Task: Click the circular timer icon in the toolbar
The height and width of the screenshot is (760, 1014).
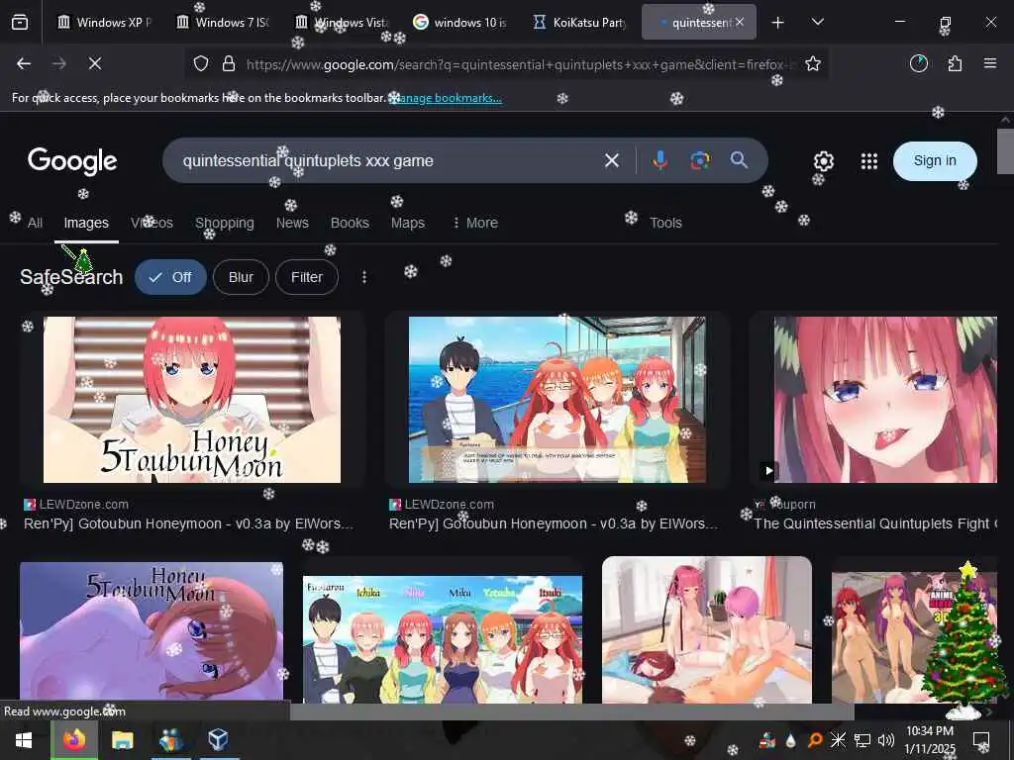Action: click(919, 63)
